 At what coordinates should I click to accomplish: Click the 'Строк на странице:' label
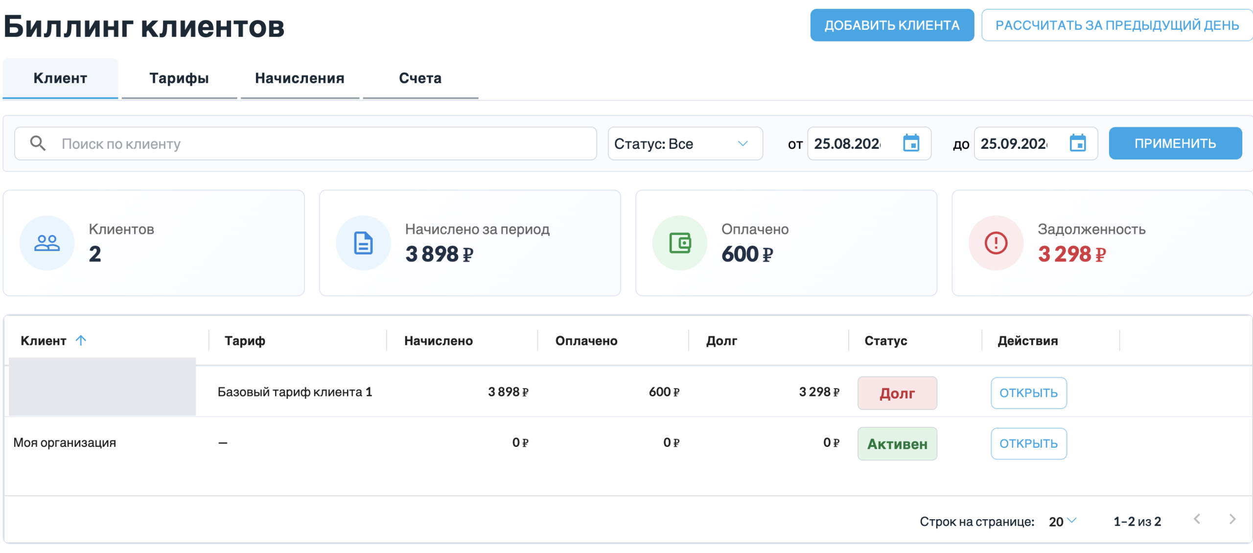[x=977, y=522]
